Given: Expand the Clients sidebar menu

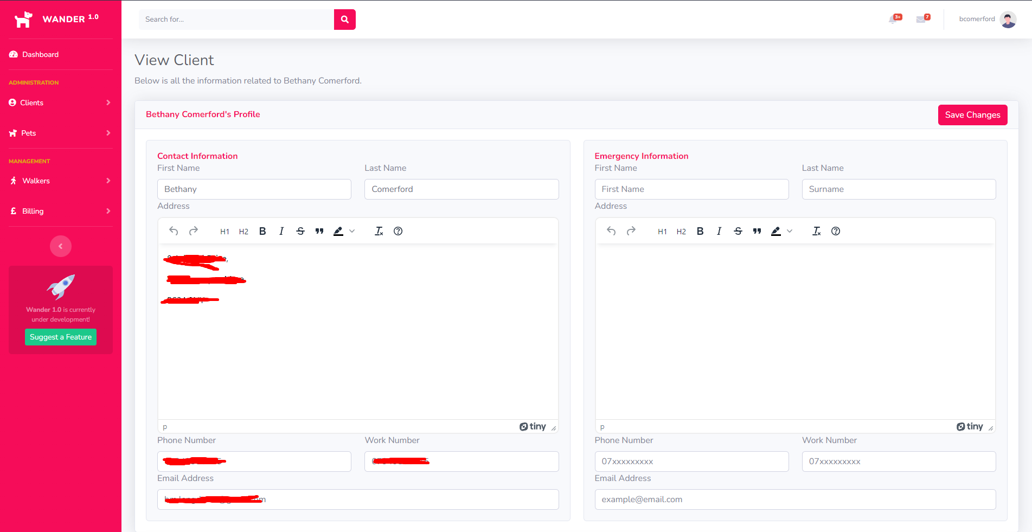Looking at the screenshot, I should 60,102.
